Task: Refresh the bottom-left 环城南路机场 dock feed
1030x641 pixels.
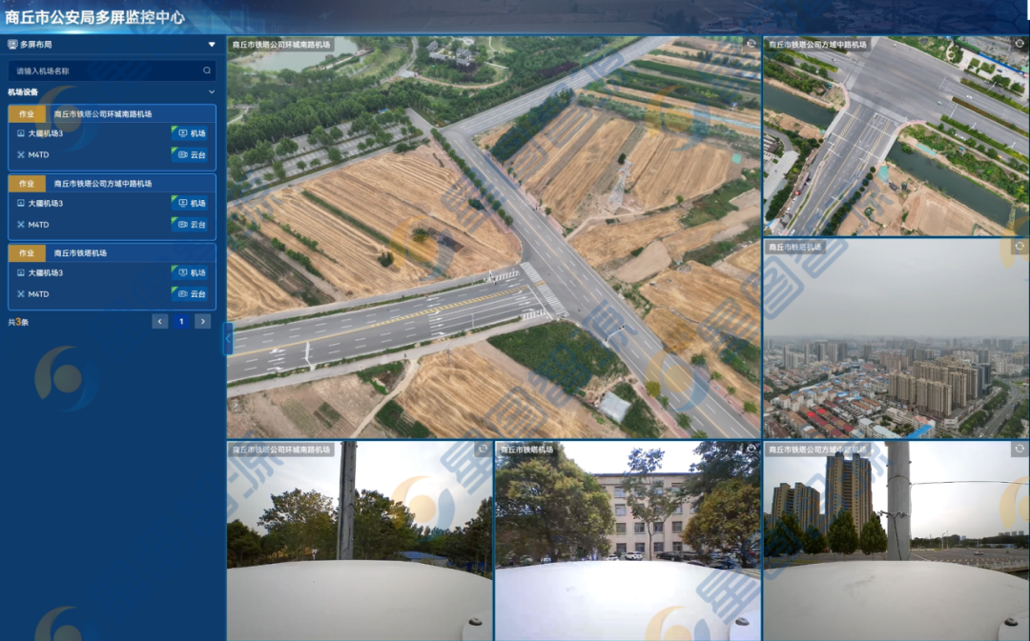Action: click(483, 449)
